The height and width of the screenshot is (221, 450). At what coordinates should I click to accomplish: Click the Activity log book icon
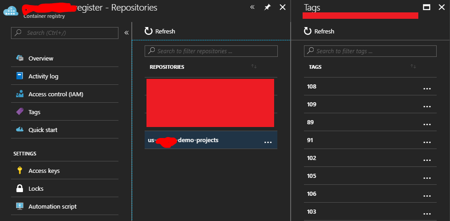[20, 76]
